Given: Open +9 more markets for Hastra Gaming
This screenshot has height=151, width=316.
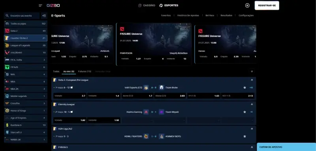Looking at the screenshot, I should (251, 112).
